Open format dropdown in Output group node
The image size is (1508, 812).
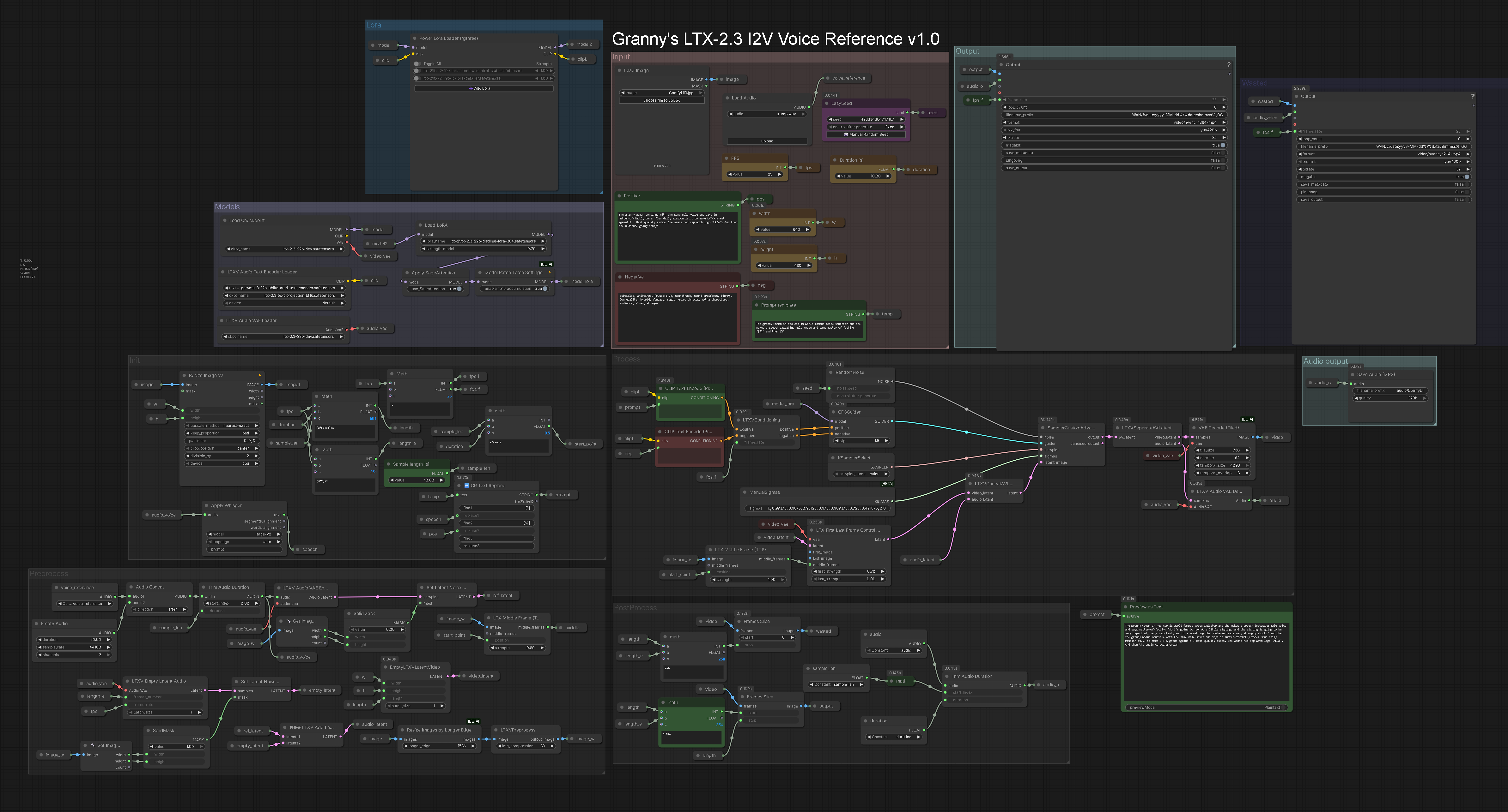tap(1114, 123)
